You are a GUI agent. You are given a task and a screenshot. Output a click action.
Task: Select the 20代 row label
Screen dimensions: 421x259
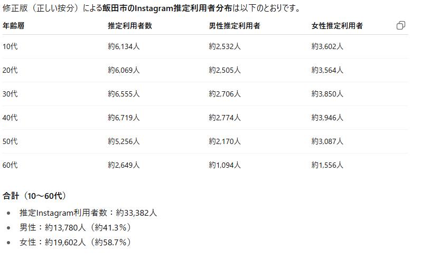[x=10, y=70]
